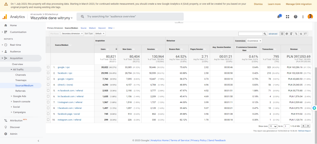
Task: Open the Treemaps report
Action: pyautogui.click(x=21, y=80)
